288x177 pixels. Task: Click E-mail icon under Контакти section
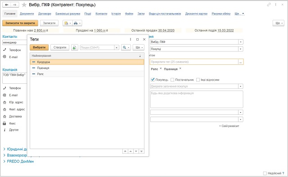click(x=4, y=57)
